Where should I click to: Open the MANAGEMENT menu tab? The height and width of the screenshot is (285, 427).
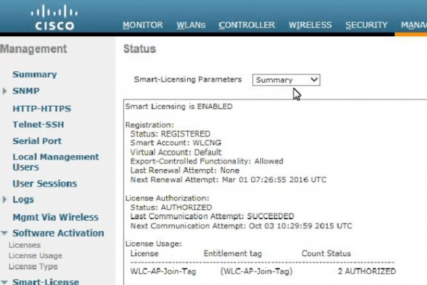click(x=414, y=25)
